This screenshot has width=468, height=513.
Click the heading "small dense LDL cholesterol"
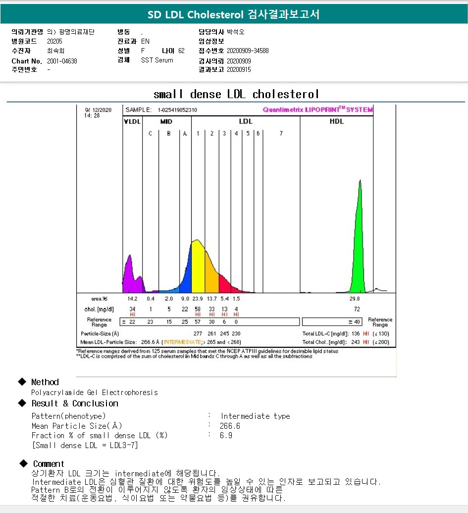(236, 94)
